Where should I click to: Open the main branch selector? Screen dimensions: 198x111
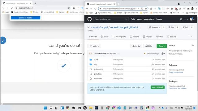(x=94, y=46)
